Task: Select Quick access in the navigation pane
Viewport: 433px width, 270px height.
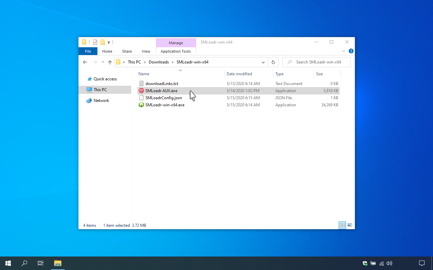Action: [x=105, y=79]
